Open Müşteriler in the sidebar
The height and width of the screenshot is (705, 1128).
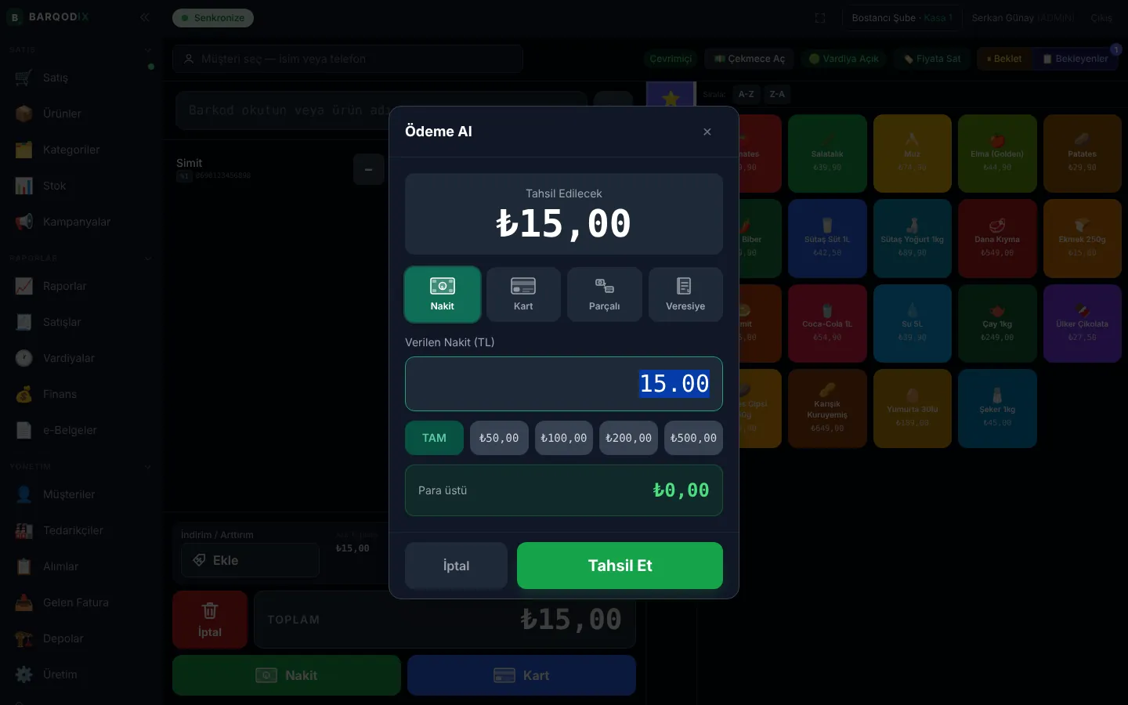click(x=81, y=494)
